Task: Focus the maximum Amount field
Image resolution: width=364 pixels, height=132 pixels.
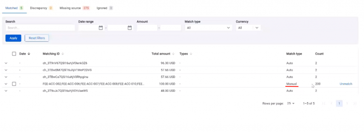Action: 171,28
